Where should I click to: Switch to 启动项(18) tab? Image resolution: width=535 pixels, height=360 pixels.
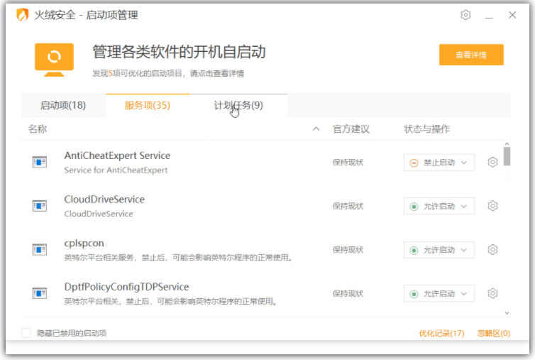63,106
